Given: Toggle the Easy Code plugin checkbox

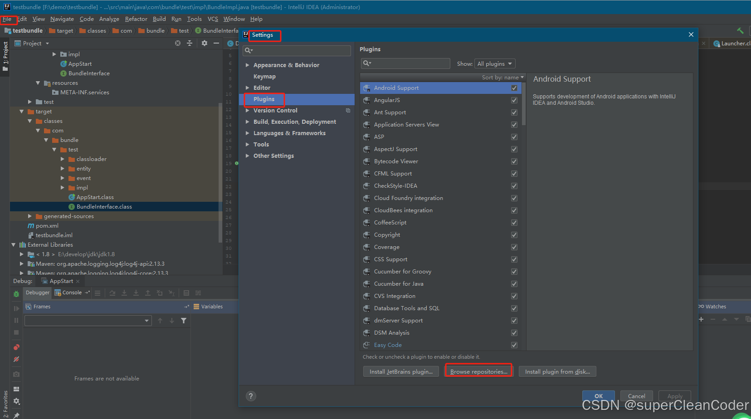Looking at the screenshot, I should (x=514, y=345).
